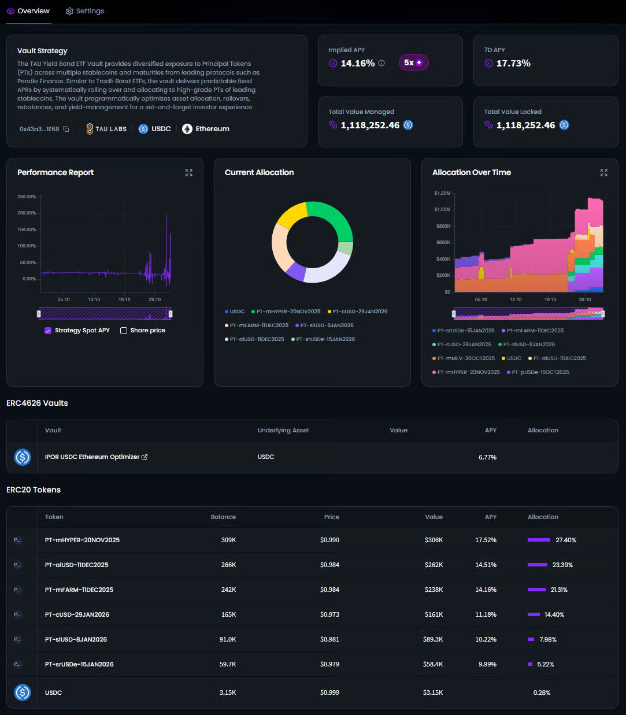
Task: Open the IPOR USDC Ethereum Optimizer vault link
Action: (x=92, y=457)
